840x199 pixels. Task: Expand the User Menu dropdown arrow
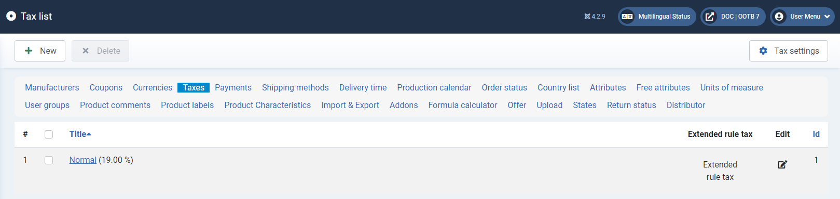point(827,17)
